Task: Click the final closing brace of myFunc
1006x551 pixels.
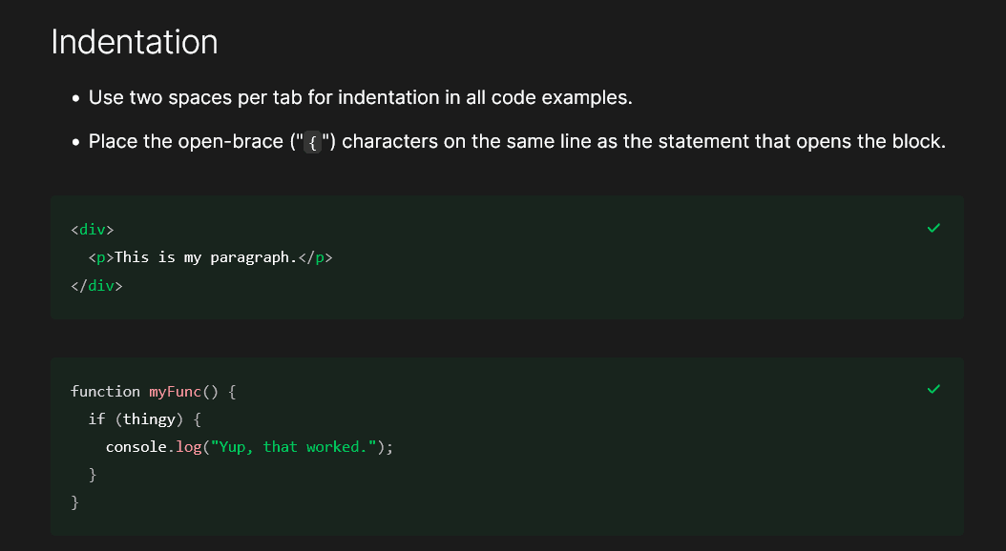Action: coord(74,501)
